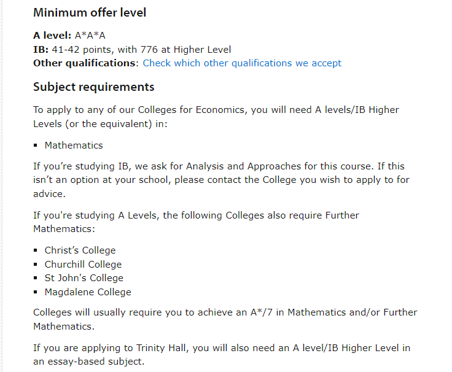The width and height of the screenshot is (452, 372).
Task: Click the bold 'IB:' label
Action: (x=41, y=50)
